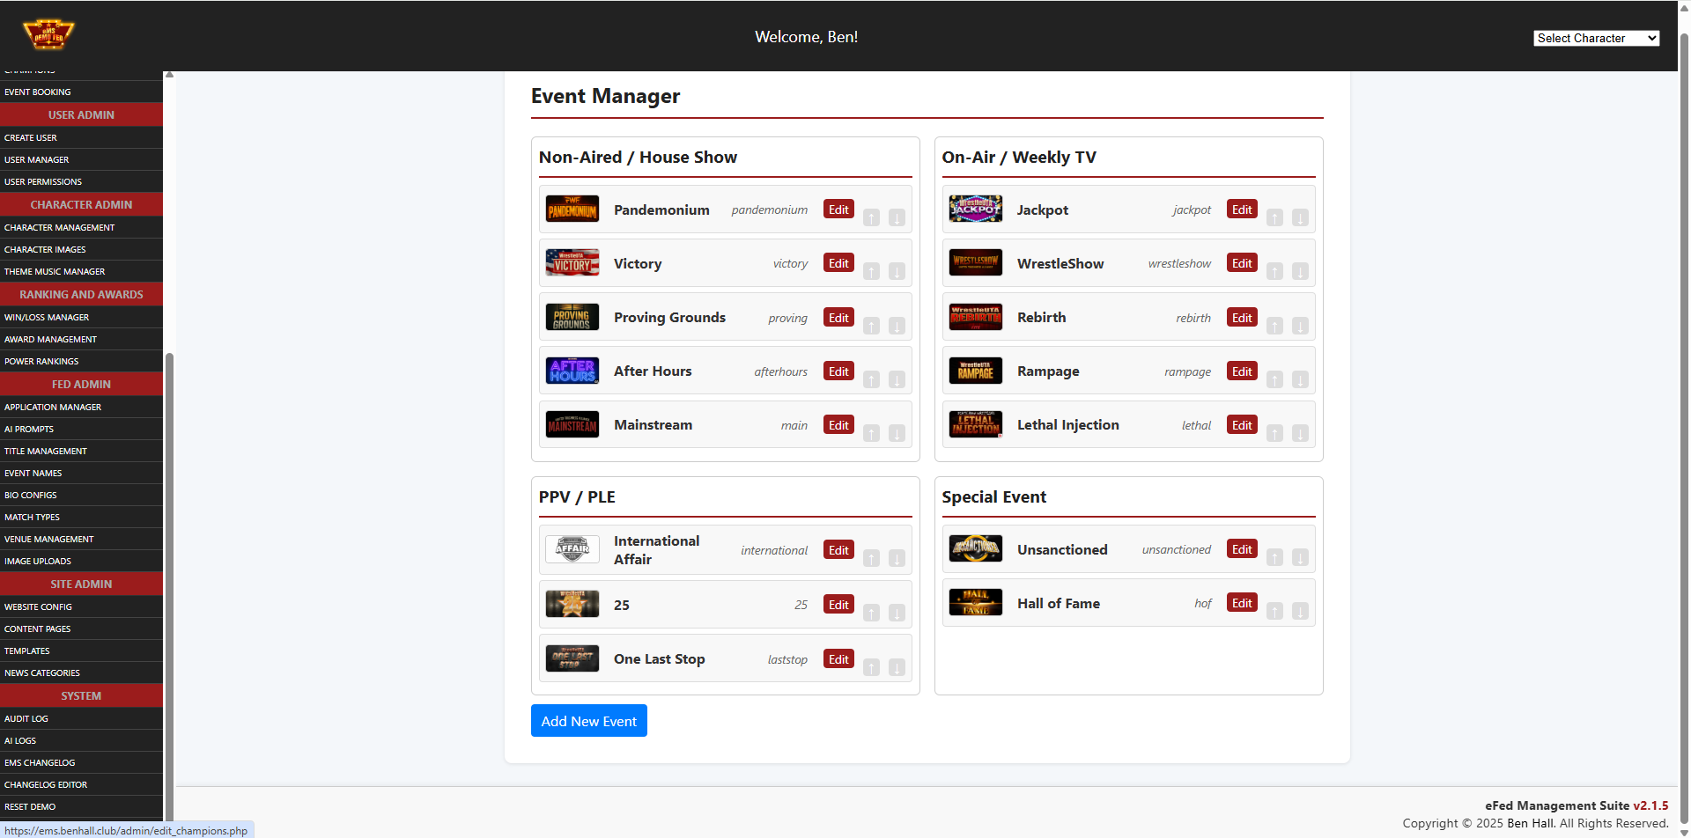The width and height of the screenshot is (1691, 838).
Task: Open User Permissions sidebar link
Action: [43, 181]
